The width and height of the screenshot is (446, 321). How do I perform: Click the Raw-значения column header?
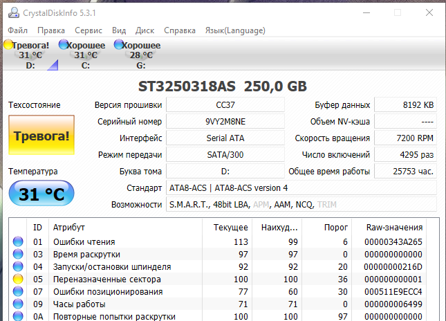(x=389, y=228)
